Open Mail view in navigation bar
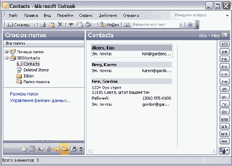 click(24, 149)
